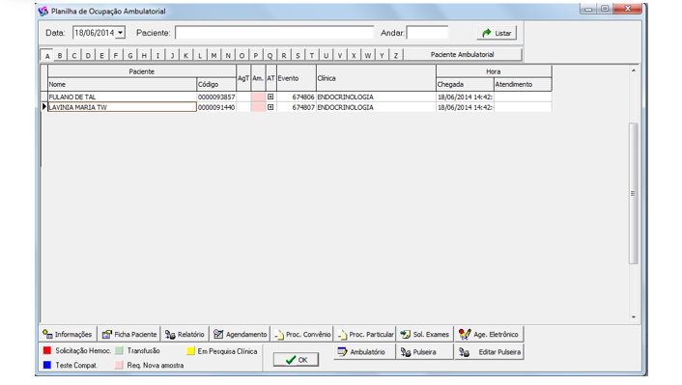Open Proc. Particular
Image resolution: width=682 pixels, height=385 pixels.
[x=365, y=334]
